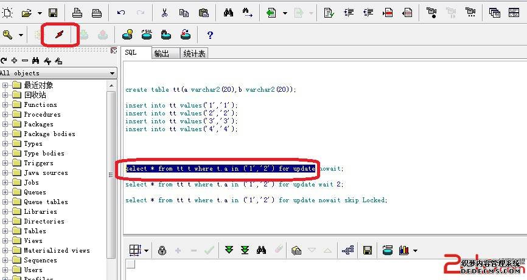
Task: Toggle the padlock Edit data icon
Action: click(162, 250)
